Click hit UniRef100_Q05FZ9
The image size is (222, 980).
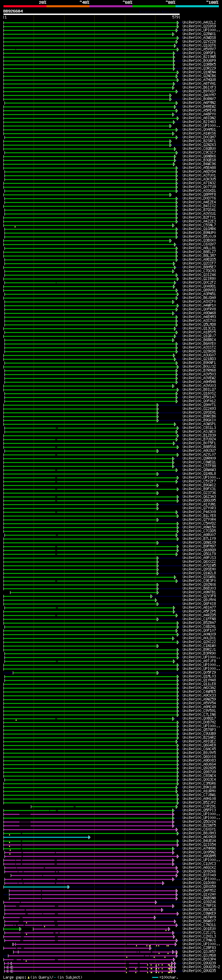tap(199, 673)
